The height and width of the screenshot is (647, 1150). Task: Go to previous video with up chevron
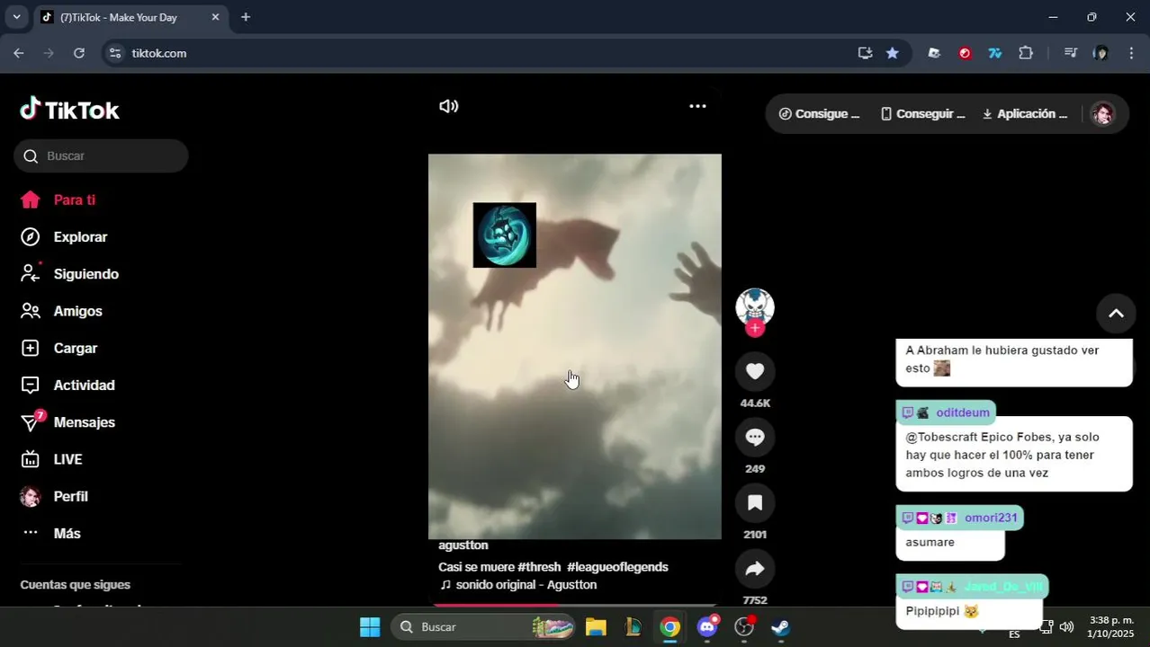click(1116, 314)
